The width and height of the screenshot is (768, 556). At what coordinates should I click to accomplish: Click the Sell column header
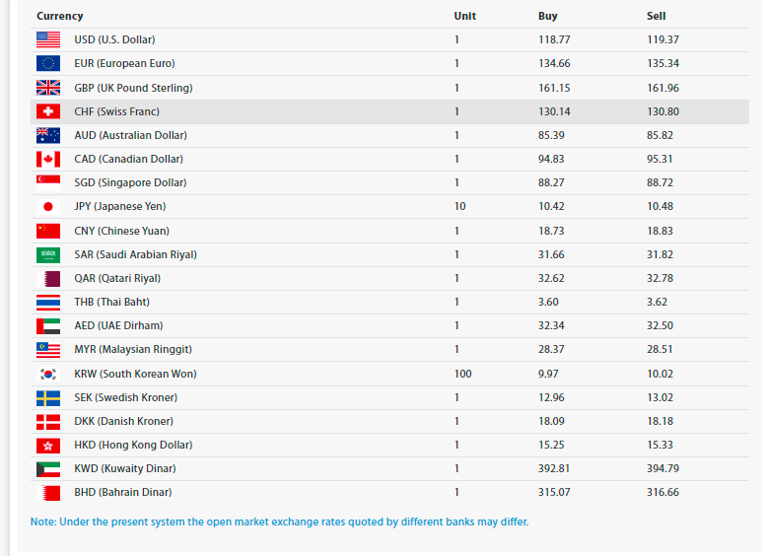coord(656,16)
